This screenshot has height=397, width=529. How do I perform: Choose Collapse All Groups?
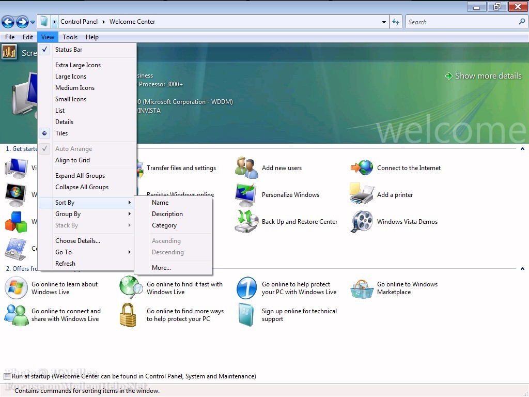click(x=87, y=187)
